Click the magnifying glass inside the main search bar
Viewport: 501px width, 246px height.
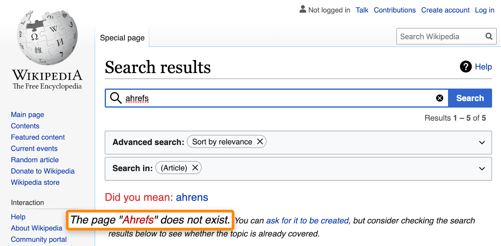click(115, 98)
